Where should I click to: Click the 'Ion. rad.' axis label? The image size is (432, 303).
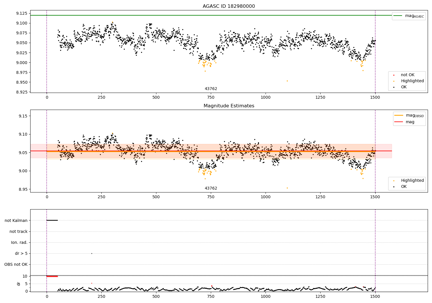tap(19, 242)
